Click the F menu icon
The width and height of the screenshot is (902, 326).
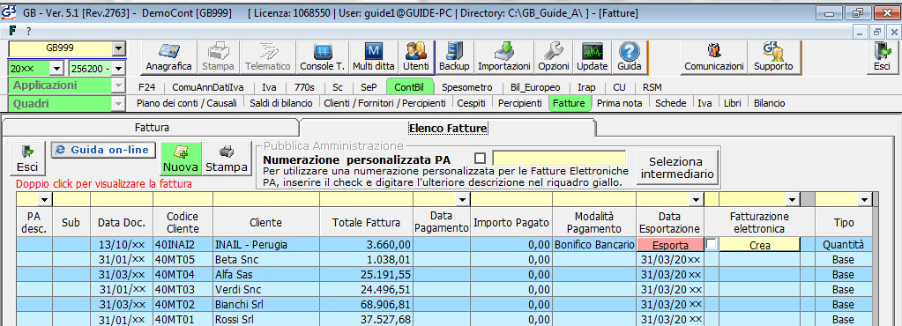point(12,31)
